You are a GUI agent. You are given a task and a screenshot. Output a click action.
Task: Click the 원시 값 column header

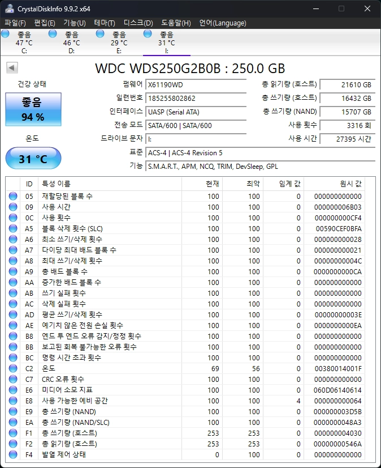coord(334,184)
